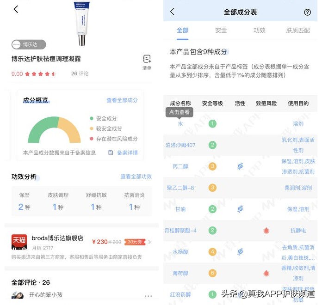
Task: Open more options for 开心的笨小孩 review
Action: pyautogui.click(x=148, y=296)
